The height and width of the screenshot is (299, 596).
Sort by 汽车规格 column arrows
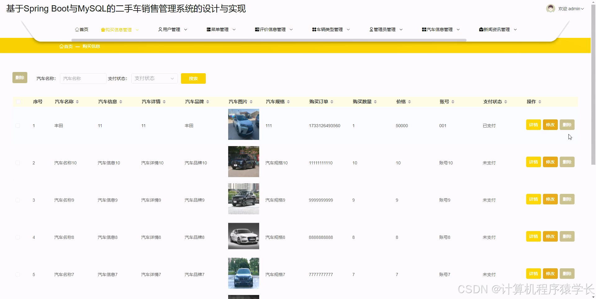288,102
